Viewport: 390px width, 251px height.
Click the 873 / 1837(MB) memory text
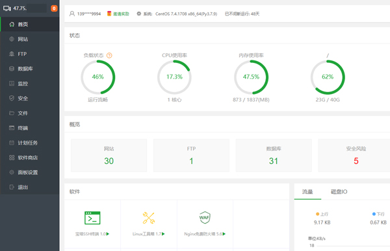click(x=251, y=100)
